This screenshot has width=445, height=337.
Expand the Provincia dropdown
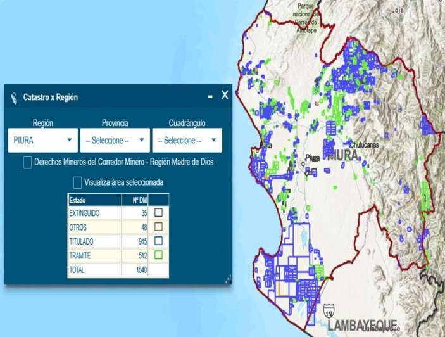pos(115,141)
